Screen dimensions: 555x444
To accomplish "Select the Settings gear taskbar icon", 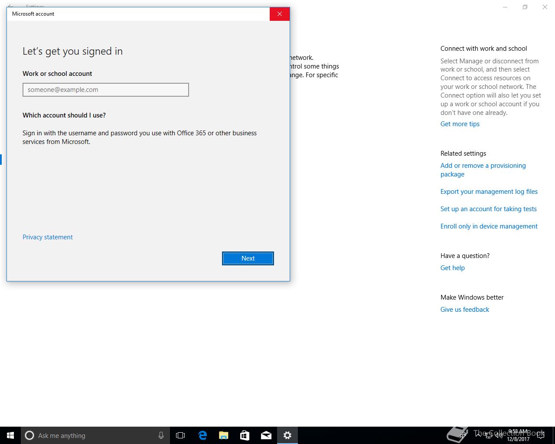I will (x=287, y=435).
